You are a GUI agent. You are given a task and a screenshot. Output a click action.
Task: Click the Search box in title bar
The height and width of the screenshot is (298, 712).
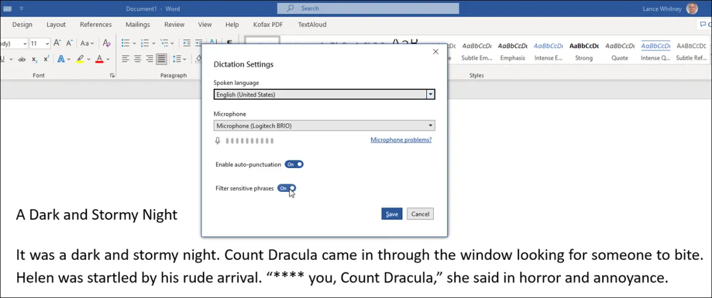pyautogui.click(x=368, y=8)
